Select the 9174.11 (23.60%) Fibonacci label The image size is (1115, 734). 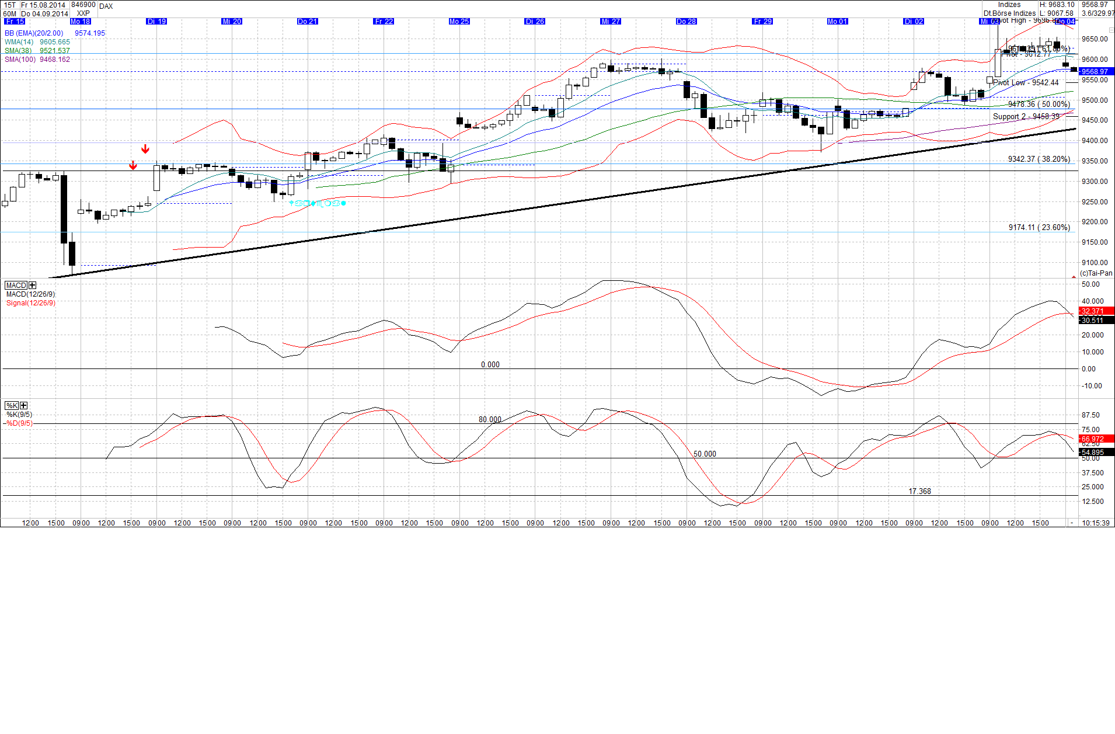pyautogui.click(x=1039, y=228)
